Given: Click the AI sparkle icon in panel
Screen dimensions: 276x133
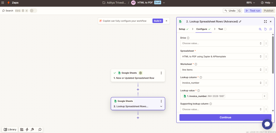Looking at the screenshot, I should 260,29.
